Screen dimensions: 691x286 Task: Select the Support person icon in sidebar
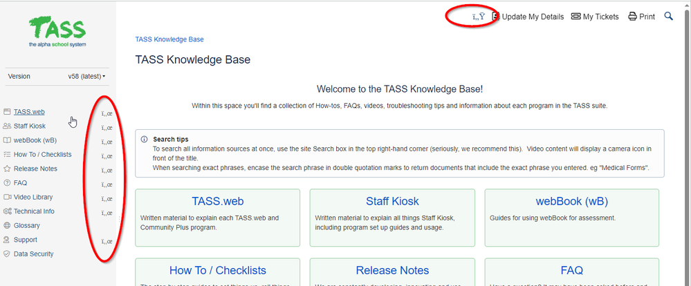pyautogui.click(x=7, y=240)
